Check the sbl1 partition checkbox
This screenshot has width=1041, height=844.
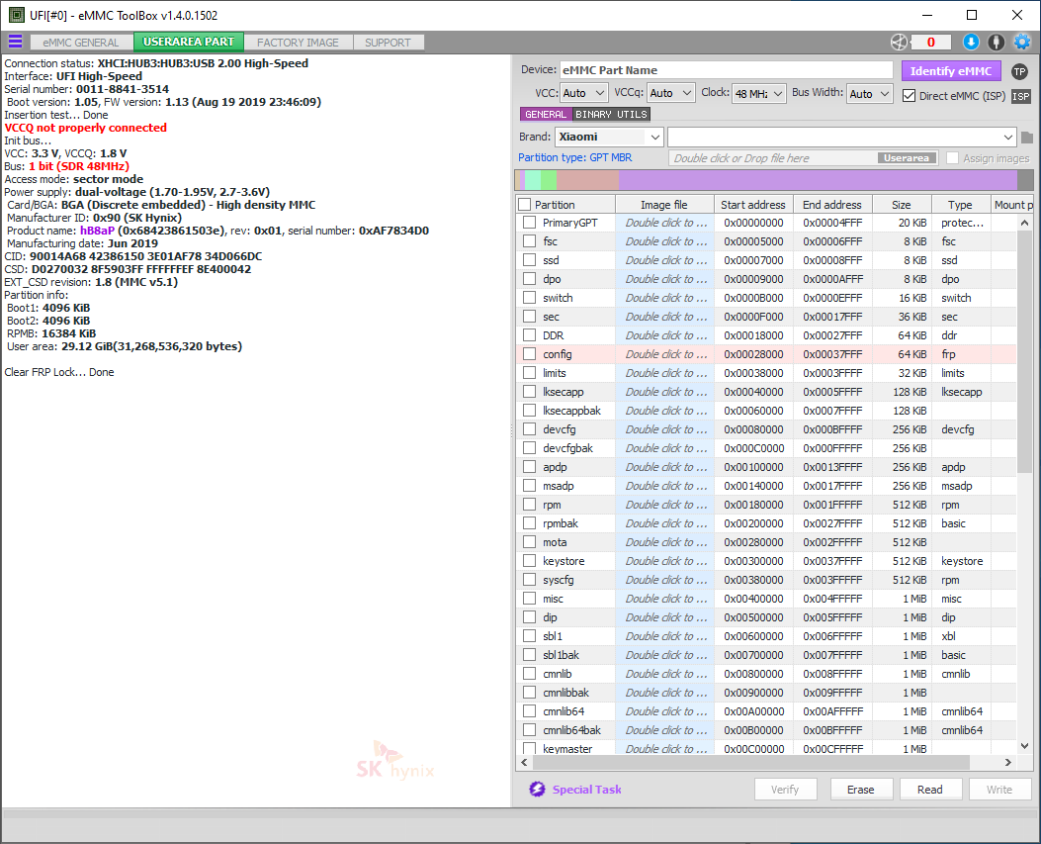529,636
